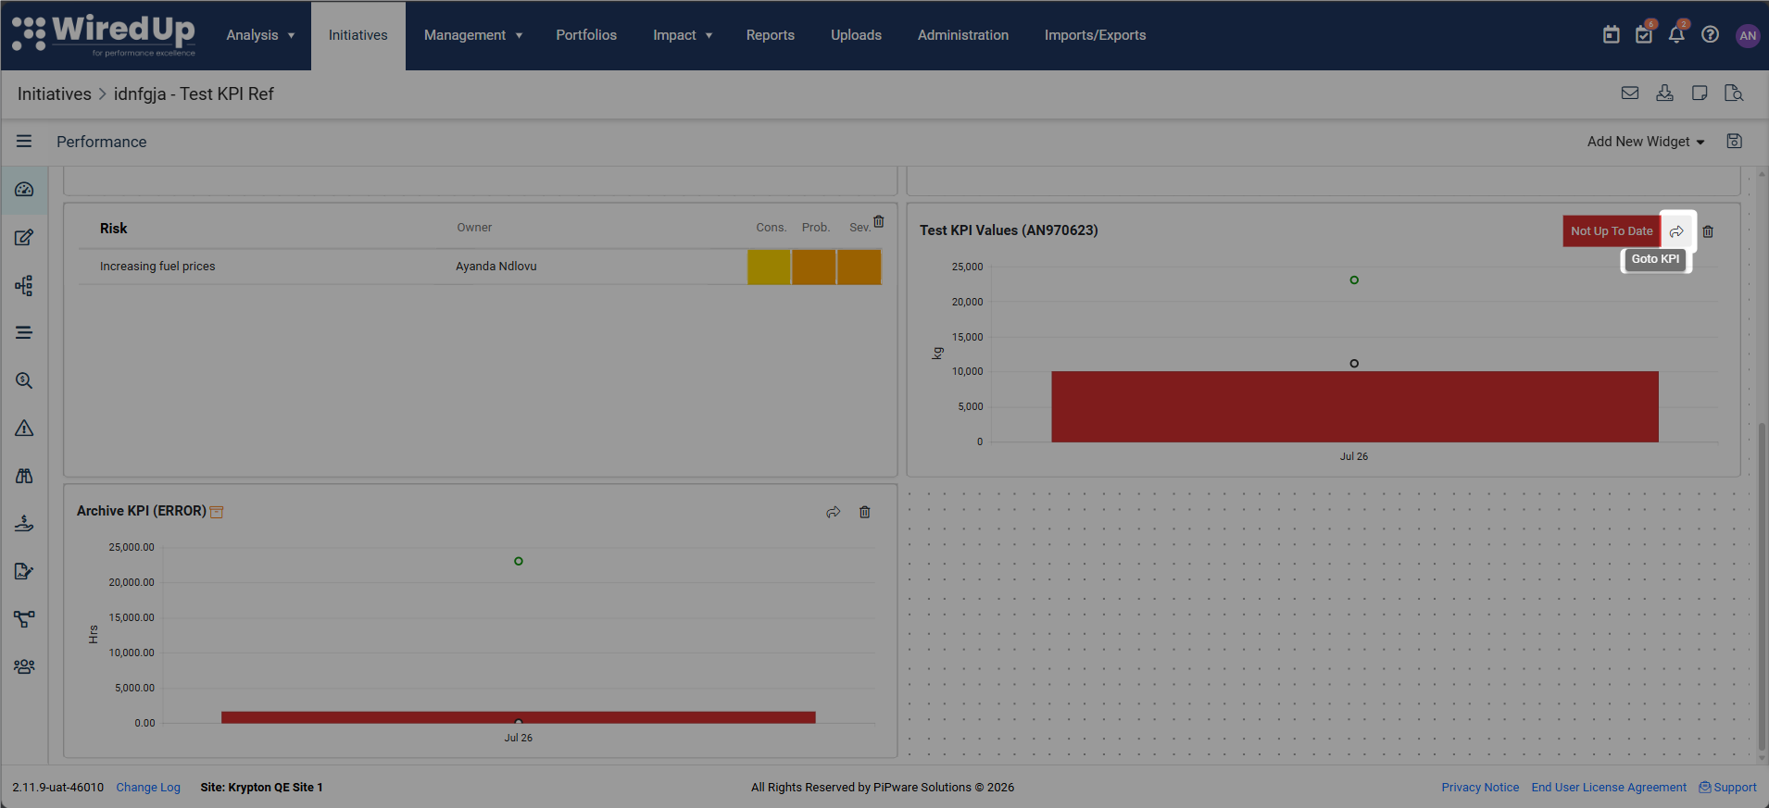Remove the Risk widget with its trash icon
The image size is (1769, 808).
(x=879, y=222)
